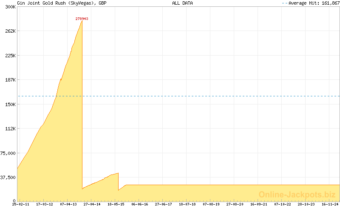Screen dimensions: 340x208
Task: Click the peak value label 278943
Action: (82, 19)
